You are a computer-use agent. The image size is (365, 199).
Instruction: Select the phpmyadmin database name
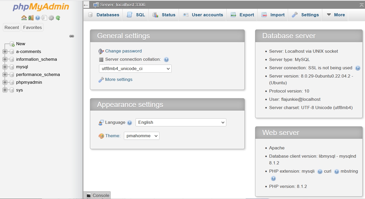(x=29, y=82)
